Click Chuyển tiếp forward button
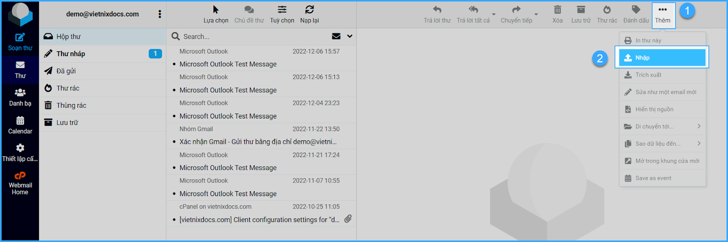 (x=516, y=14)
